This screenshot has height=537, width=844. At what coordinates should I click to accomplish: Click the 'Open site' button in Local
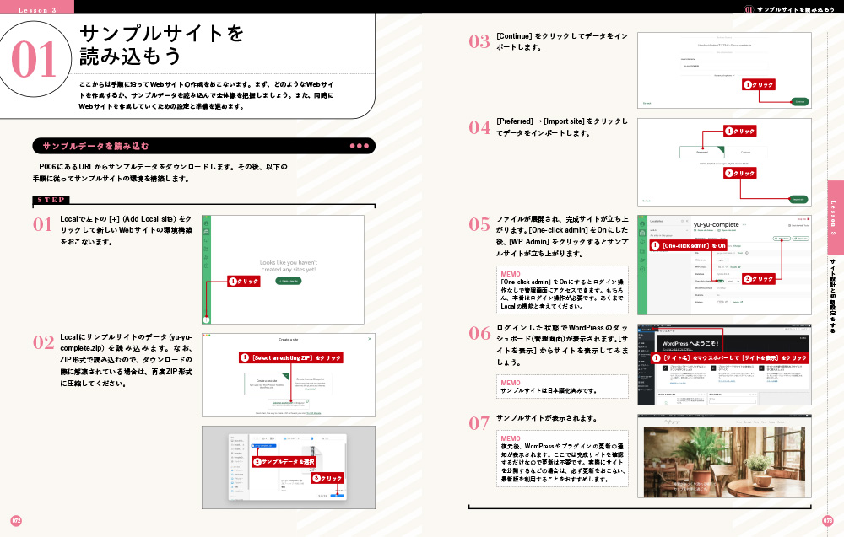click(x=801, y=239)
